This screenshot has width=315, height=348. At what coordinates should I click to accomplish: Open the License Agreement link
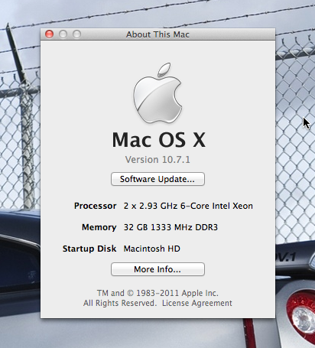[197, 303]
